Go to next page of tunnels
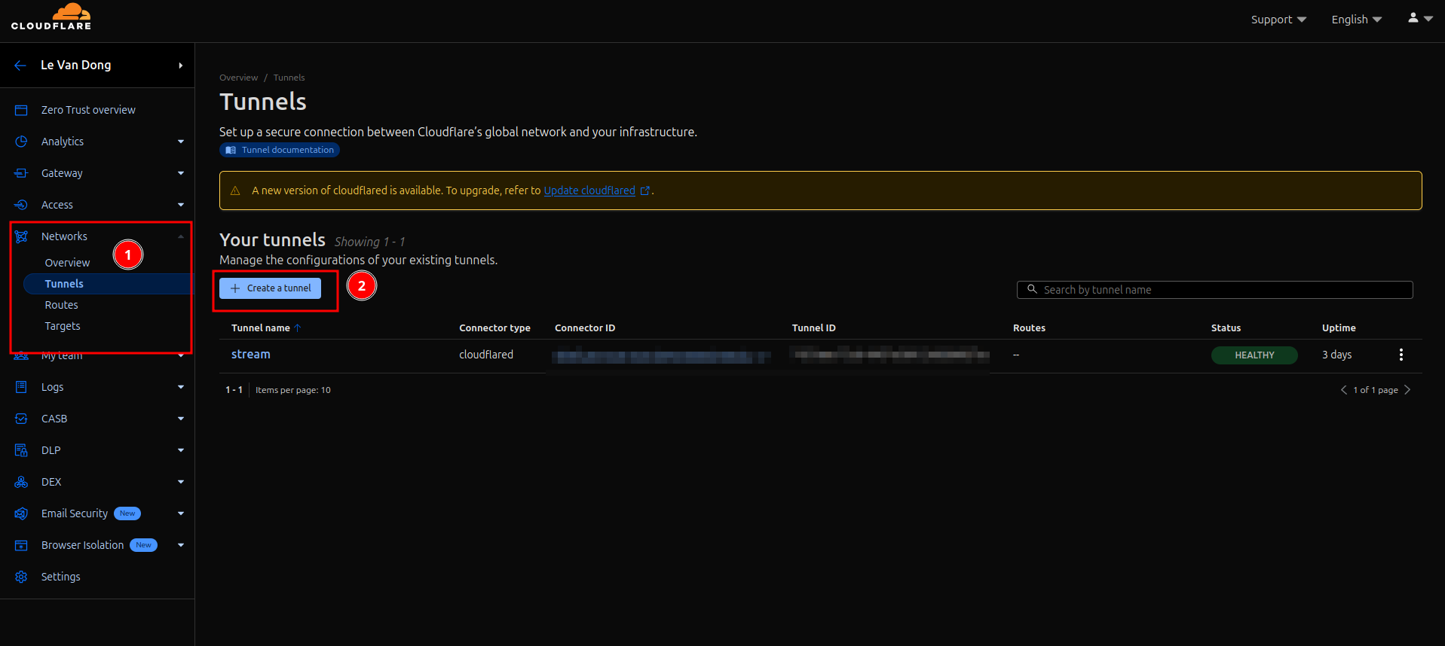The width and height of the screenshot is (1445, 646). point(1407,390)
